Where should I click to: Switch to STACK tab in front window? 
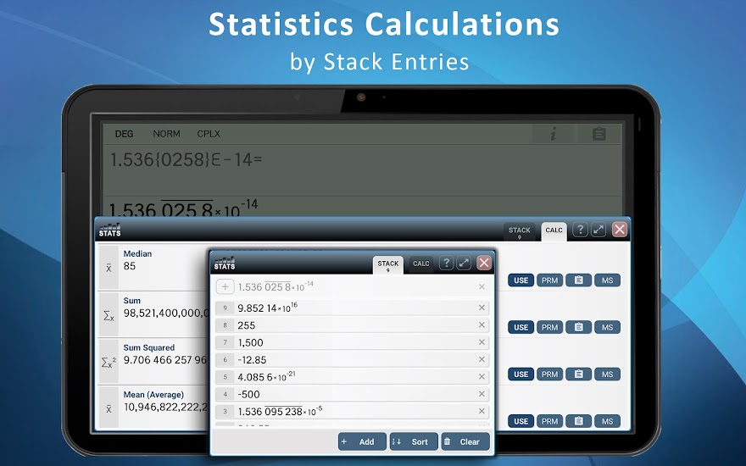pos(388,265)
